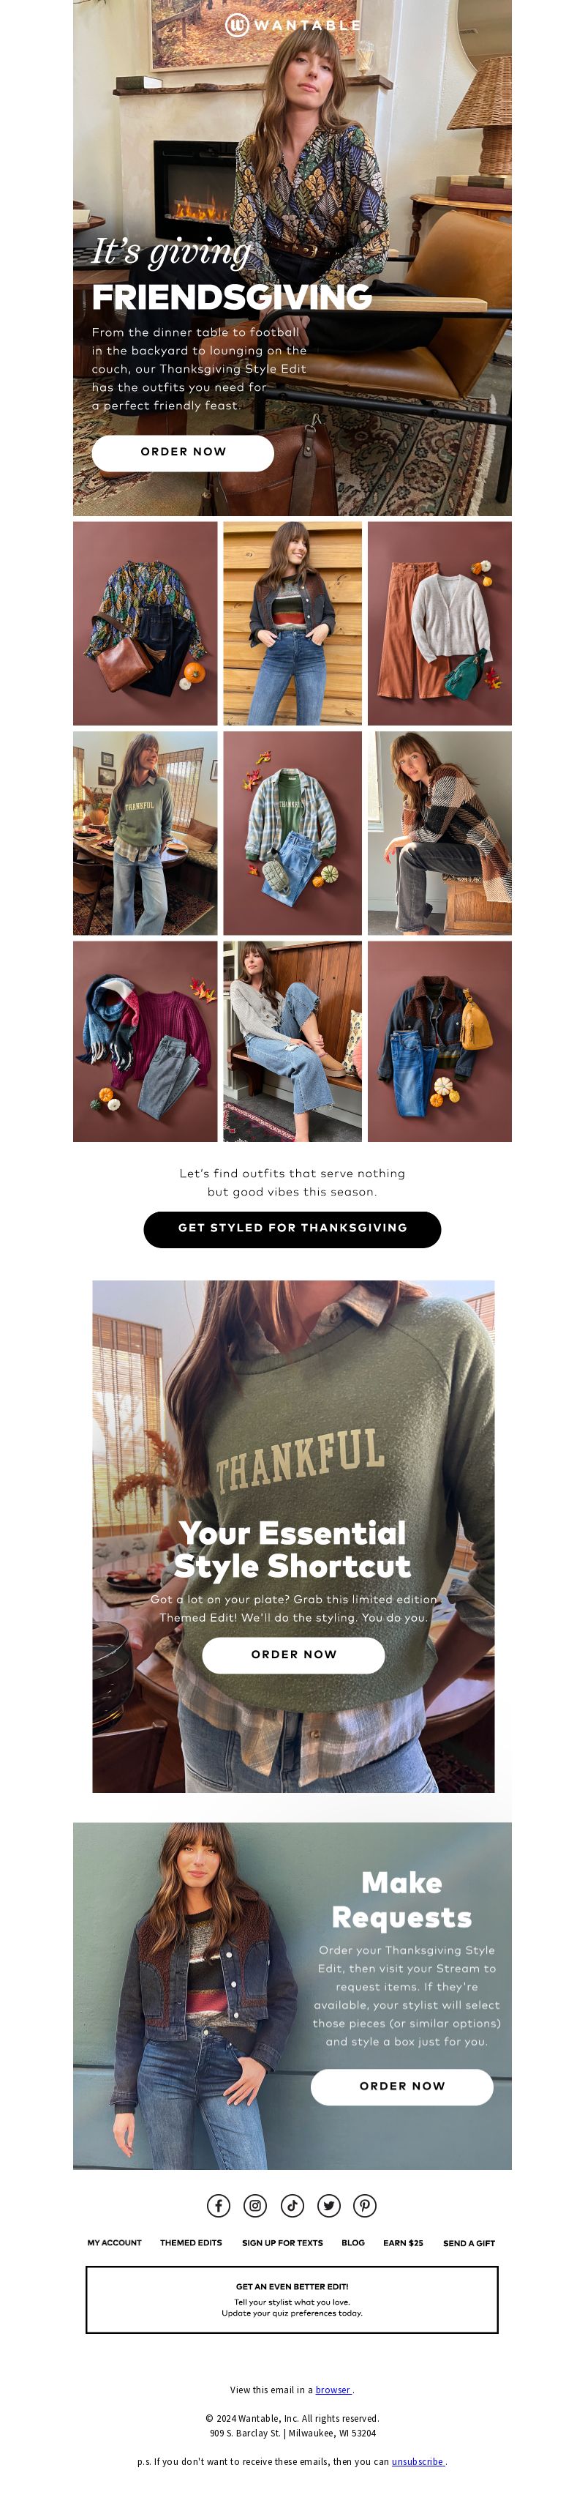View this email in browser link
Viewport: 585px width, 2495px height.
333,2390
